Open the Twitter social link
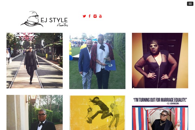This screenshot has width=195, height=130. (x=84, y=16)
